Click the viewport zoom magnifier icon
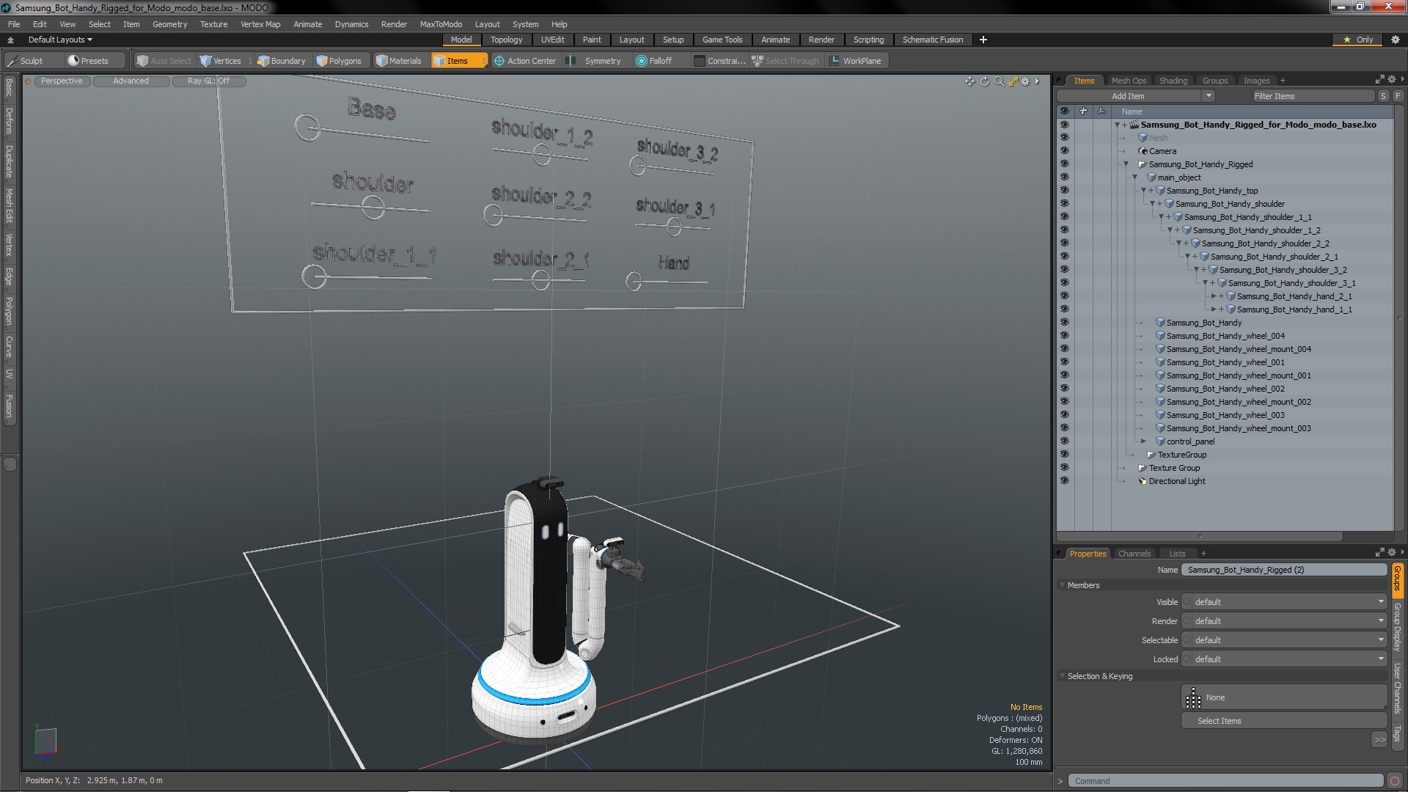 (999, 81)
